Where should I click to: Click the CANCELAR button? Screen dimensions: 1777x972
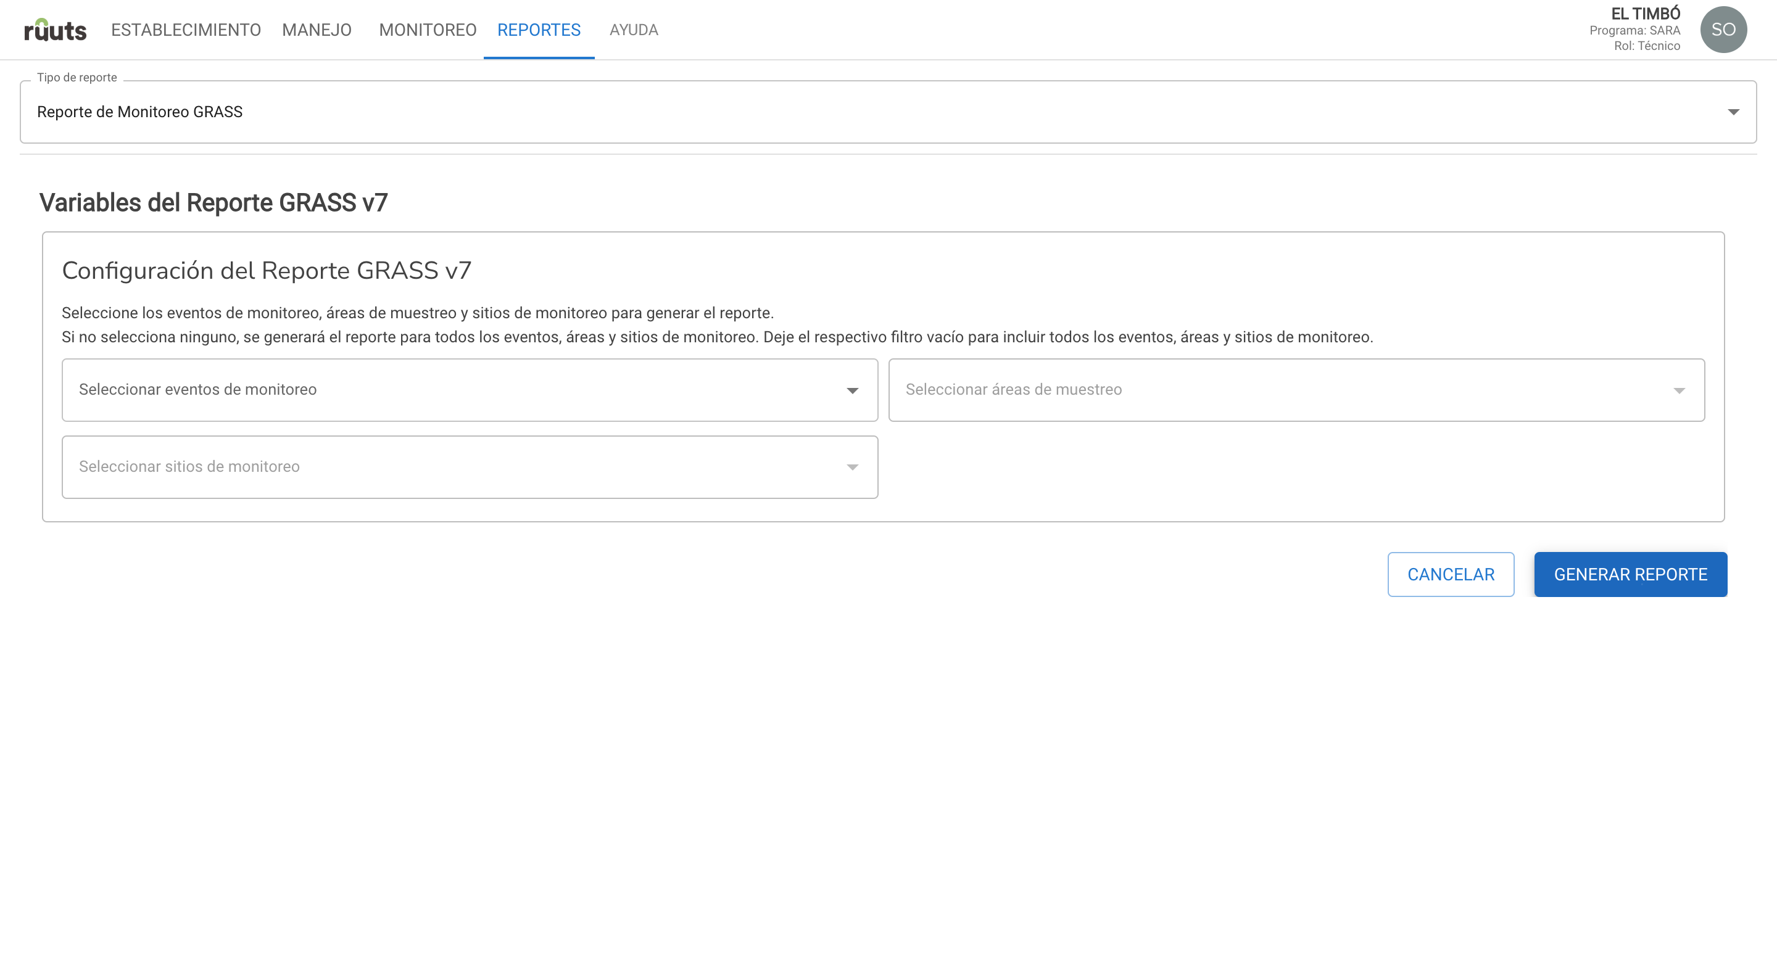[1451, 574]
